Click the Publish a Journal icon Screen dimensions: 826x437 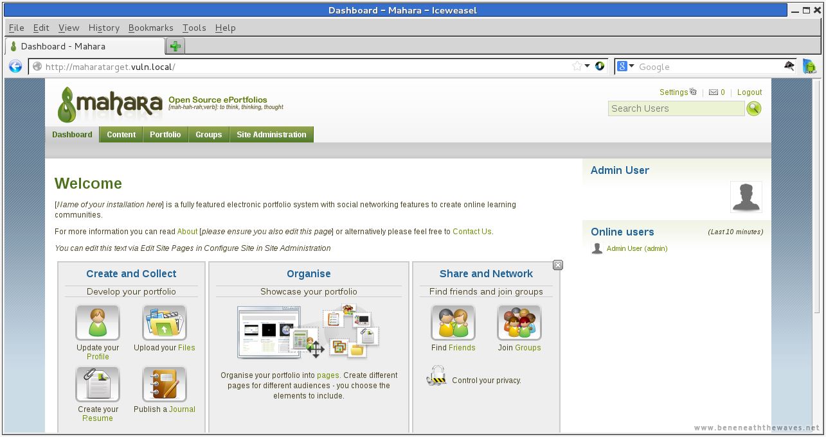[165, 384]
